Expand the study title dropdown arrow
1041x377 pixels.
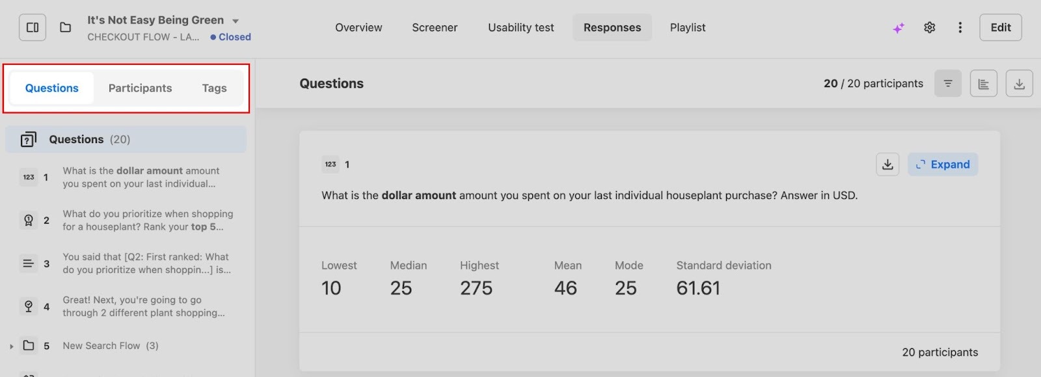[x=236, y=21]
